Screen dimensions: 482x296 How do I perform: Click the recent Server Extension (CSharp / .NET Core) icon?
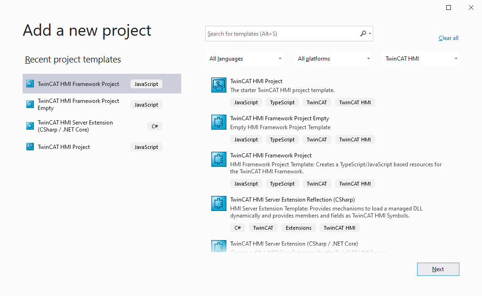click(30, 126)
